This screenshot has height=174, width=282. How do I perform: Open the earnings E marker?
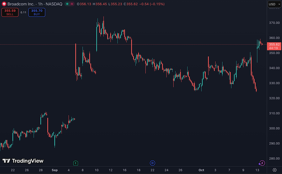coord(75,163)
